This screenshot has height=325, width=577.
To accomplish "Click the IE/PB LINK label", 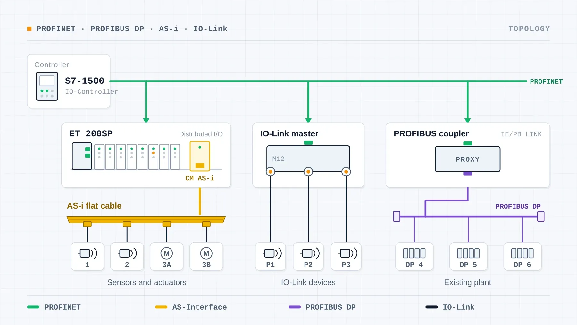I will 521,134.
